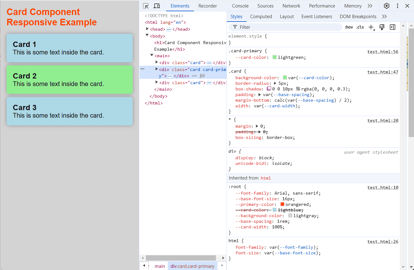
Task: Focus the Filter styles input field
Action: coord(285,27)
